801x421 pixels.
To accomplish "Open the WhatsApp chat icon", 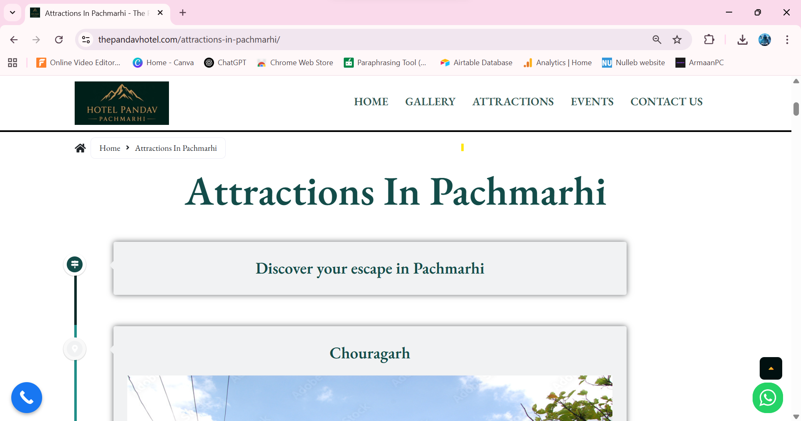I will (768, 398).
